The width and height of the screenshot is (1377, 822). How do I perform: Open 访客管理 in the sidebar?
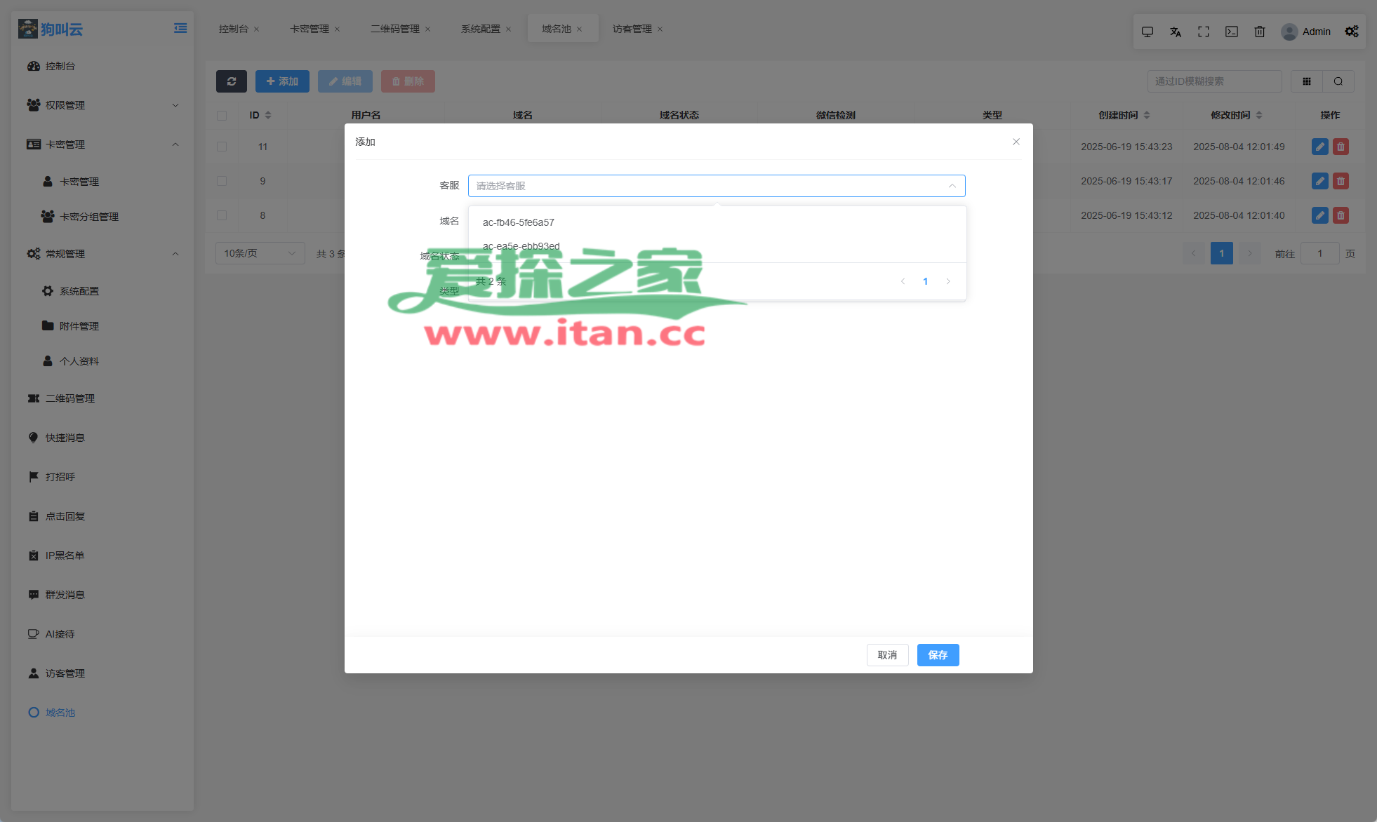tap(102, 673)
